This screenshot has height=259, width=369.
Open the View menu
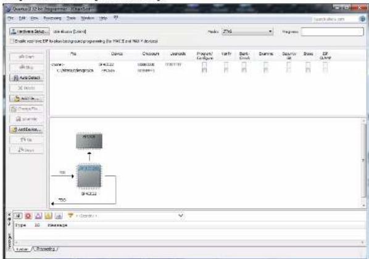pyautogui.click(x=34, y=18)
